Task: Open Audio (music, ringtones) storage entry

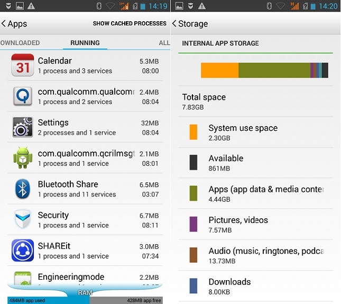Action: (x=255, y=255)
